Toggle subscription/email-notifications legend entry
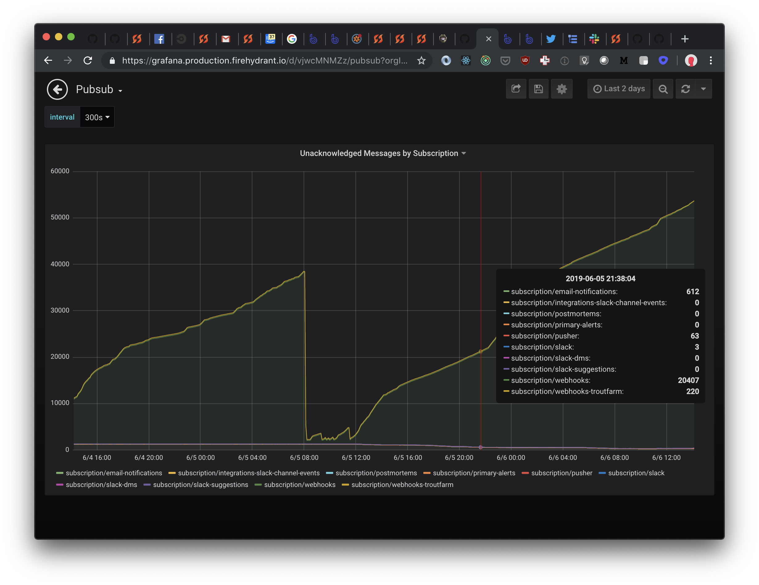This screenshot has width=759, height=585. (109, 473)
